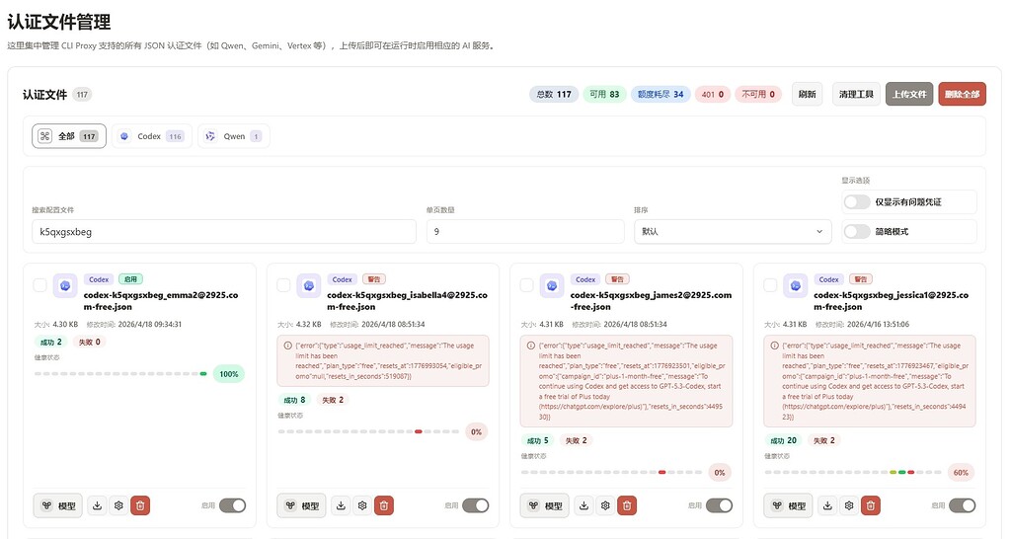Filter by 401 0 badge
This screenshot has height=539, width=1011.
[713, 94]
